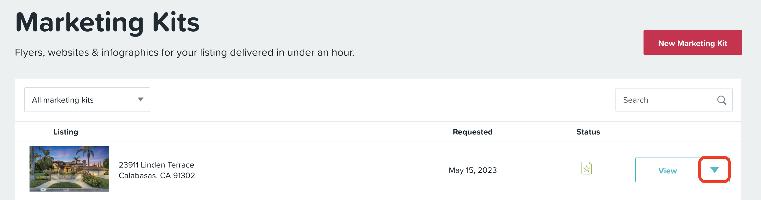The height and width of the screenshot is (200, 761).
Task: Click the 23911 Linden Terrace address
Action: (156, 165)
